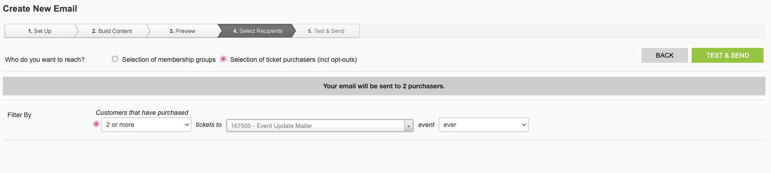Select the Select Recipients step
The height and width of the screenshot is (173, 771).
257,31
